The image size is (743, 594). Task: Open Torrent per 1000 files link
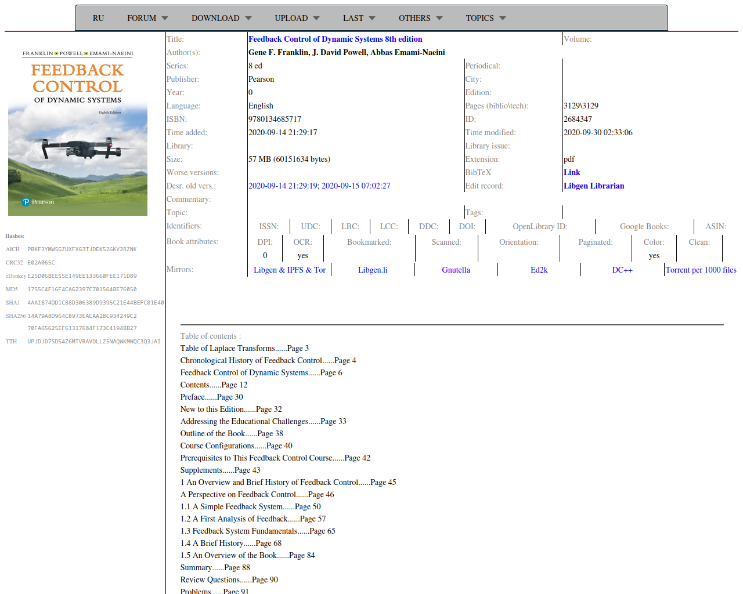701,270
